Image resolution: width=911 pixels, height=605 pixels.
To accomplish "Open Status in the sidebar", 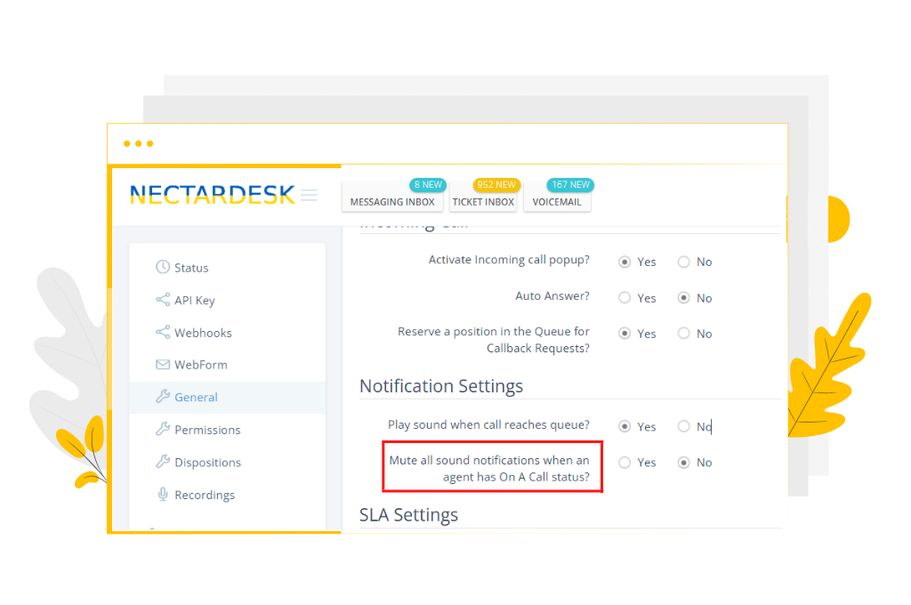I will [227, 267].
